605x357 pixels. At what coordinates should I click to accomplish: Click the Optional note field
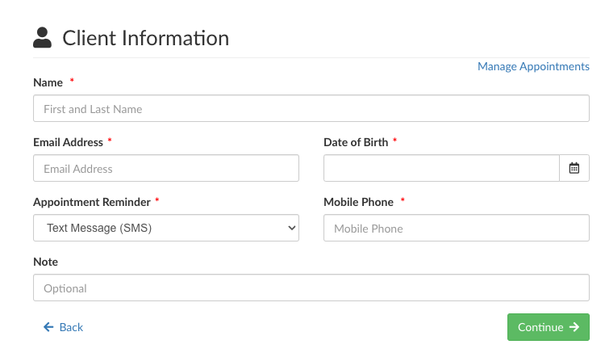(x=311, y=288)
